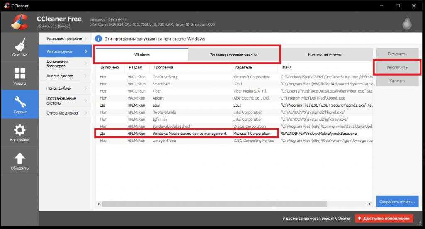Click the Сохранить отчет button
Screen dimensions: 425x229
[397, 202]
